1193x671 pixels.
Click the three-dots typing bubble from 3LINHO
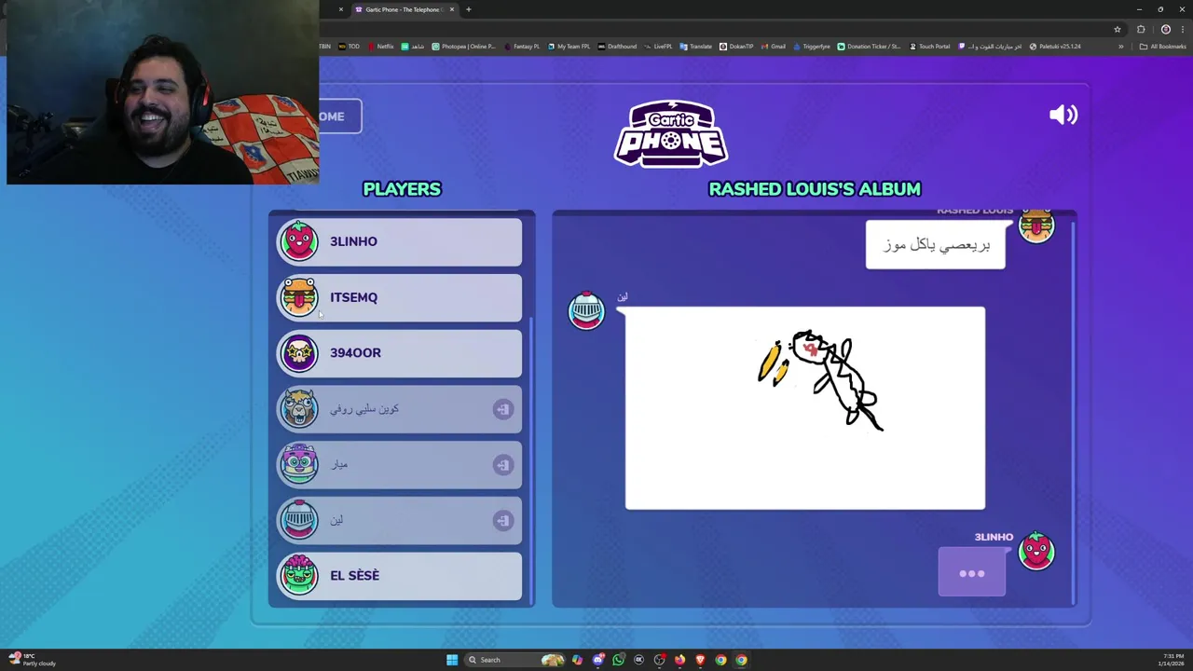click(x=972, y=573)
